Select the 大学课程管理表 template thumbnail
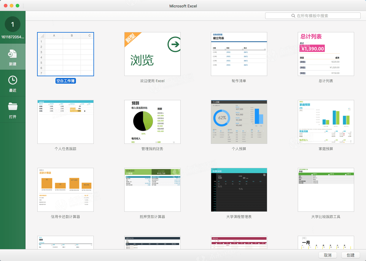The image size is (366, 261). [239, 190]
